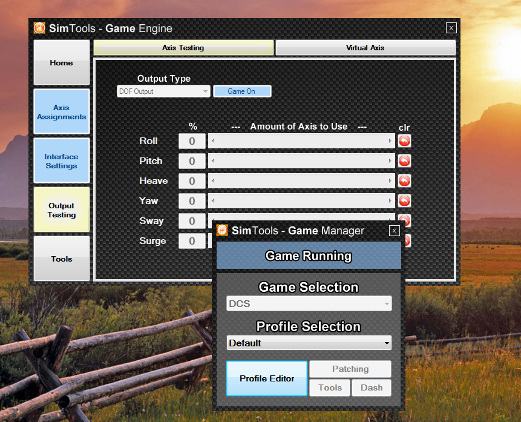Viewport: 521px width, 422px height.
Task: Increase Roll slider using right arrow
Action: point(390,141)
